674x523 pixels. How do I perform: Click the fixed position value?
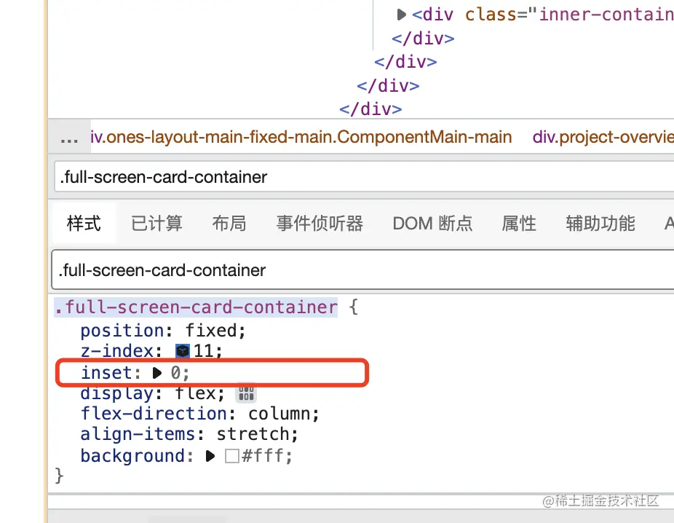[211, 331]
